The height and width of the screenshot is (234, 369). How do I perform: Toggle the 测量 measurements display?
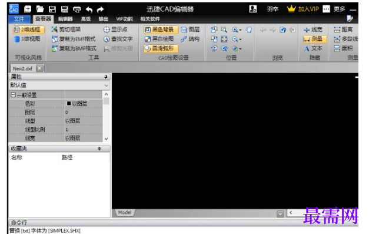tap(315, 39)
